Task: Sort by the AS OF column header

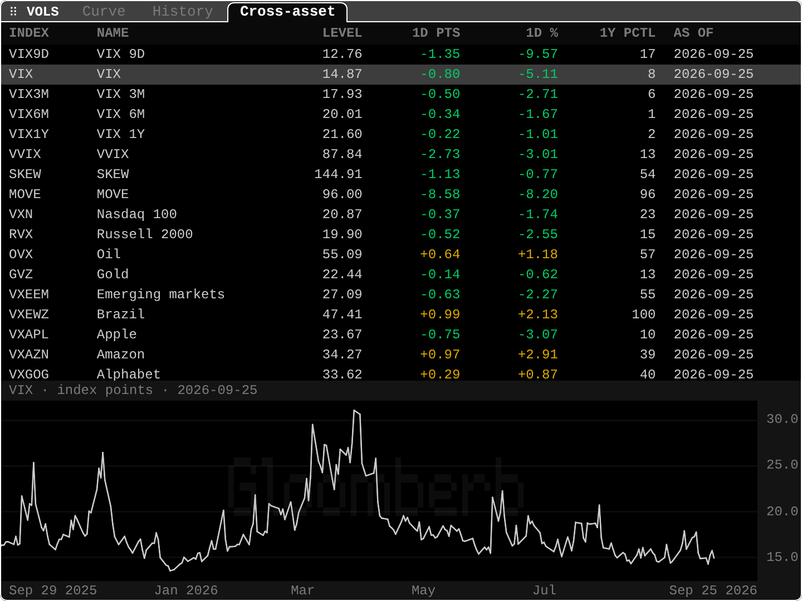Action: (693, 33)
